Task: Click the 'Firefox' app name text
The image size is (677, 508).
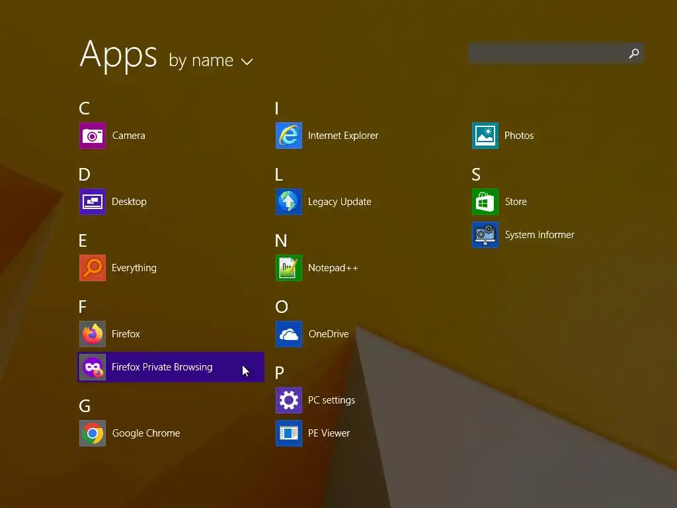Action: pyautogui.click(x=126, y=334)
